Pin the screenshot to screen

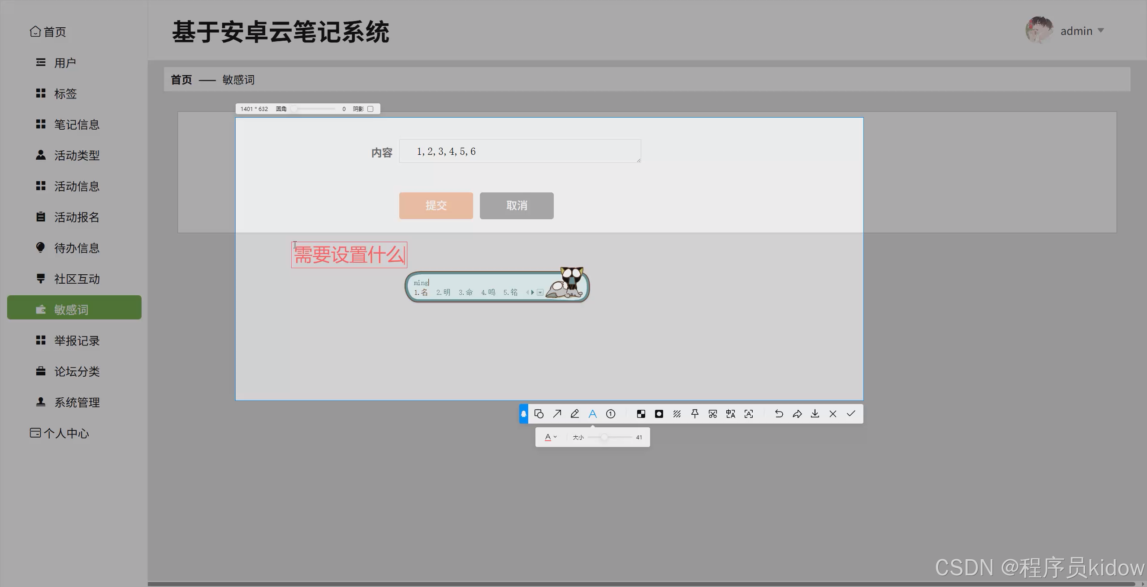(x=695, y=414)
